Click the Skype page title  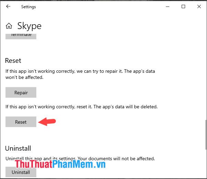(x=29, y=26)
